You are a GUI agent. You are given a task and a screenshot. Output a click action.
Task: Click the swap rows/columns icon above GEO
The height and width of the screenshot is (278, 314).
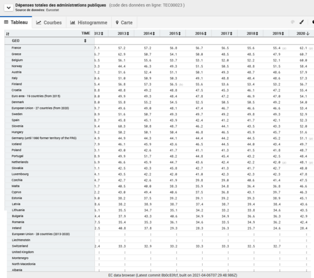click(8, 34)
